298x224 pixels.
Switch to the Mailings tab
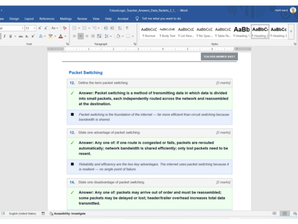click(66, 19)
